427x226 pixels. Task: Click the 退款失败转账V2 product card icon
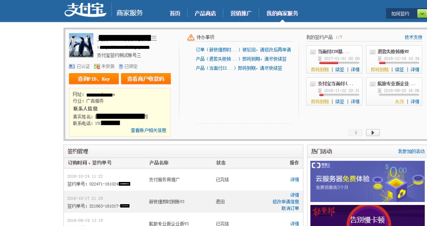pyautogui.click(x=372, y=52)
